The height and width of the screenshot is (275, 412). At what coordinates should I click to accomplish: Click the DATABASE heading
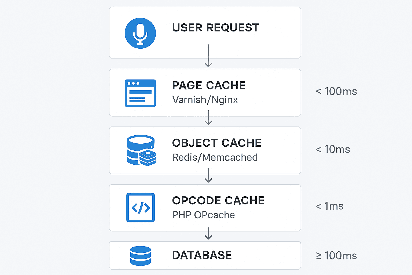pos(202,255)
